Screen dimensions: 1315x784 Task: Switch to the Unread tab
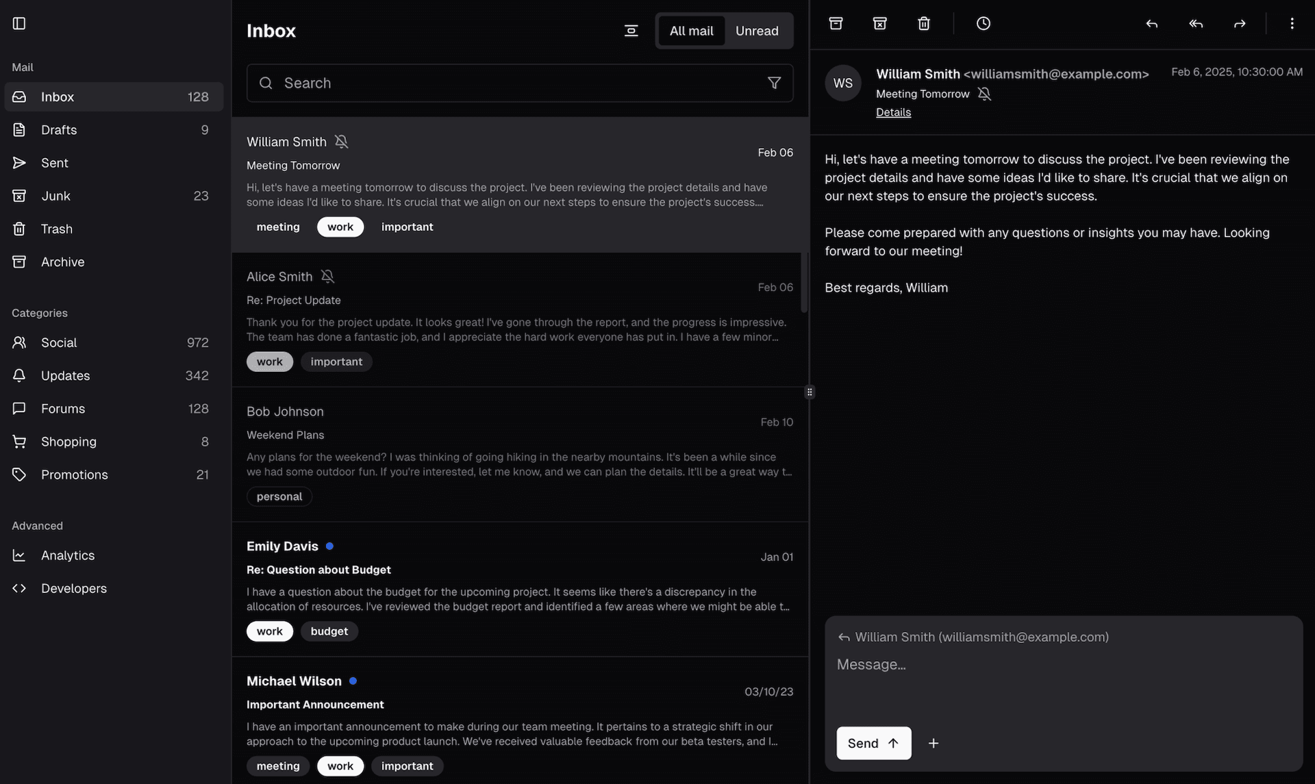tap(756, 31)
